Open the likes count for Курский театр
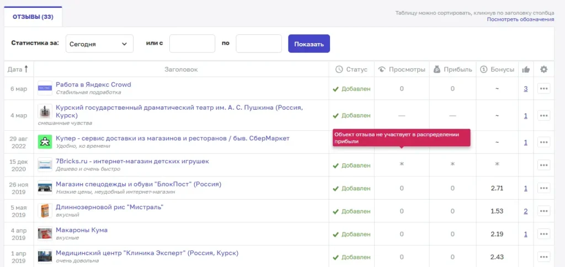565x267 pixels. [526, 116]
